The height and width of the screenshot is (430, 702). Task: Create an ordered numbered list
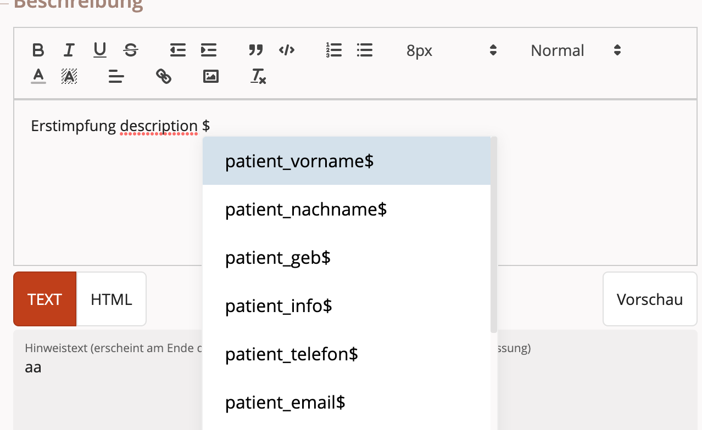click(x=333, y=50)
